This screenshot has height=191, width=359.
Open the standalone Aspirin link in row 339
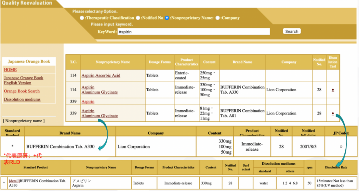[88, 101]
